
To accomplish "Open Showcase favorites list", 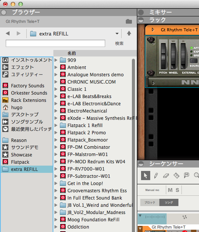I will coord(17,155).
